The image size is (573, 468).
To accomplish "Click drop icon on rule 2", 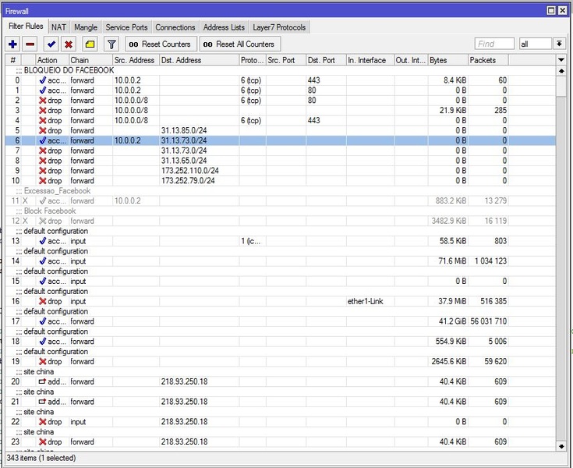I will pos(43,100).
